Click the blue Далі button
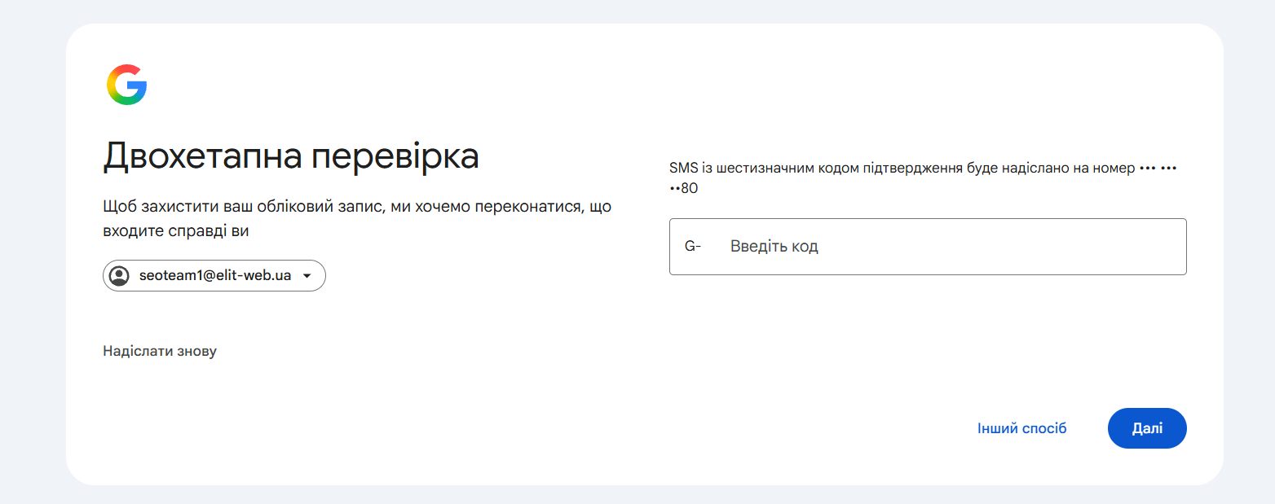 (1147, 428)
